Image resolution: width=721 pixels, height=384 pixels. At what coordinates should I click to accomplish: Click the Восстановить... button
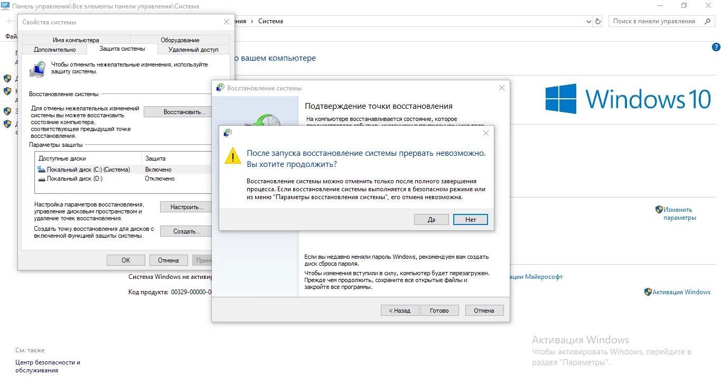pyautogui.click(x=178, y=112)
